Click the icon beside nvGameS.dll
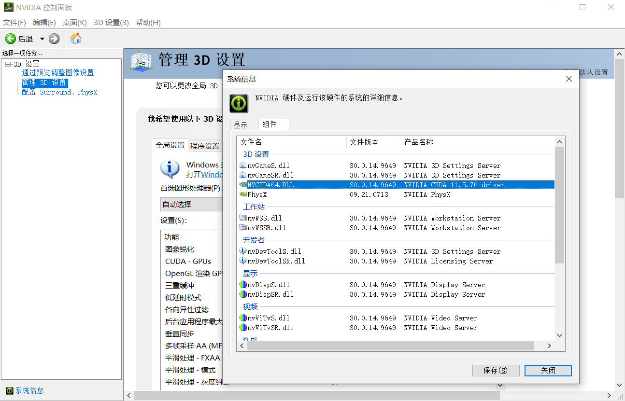This screenshot has width=625, height=401. coord(243,166)
